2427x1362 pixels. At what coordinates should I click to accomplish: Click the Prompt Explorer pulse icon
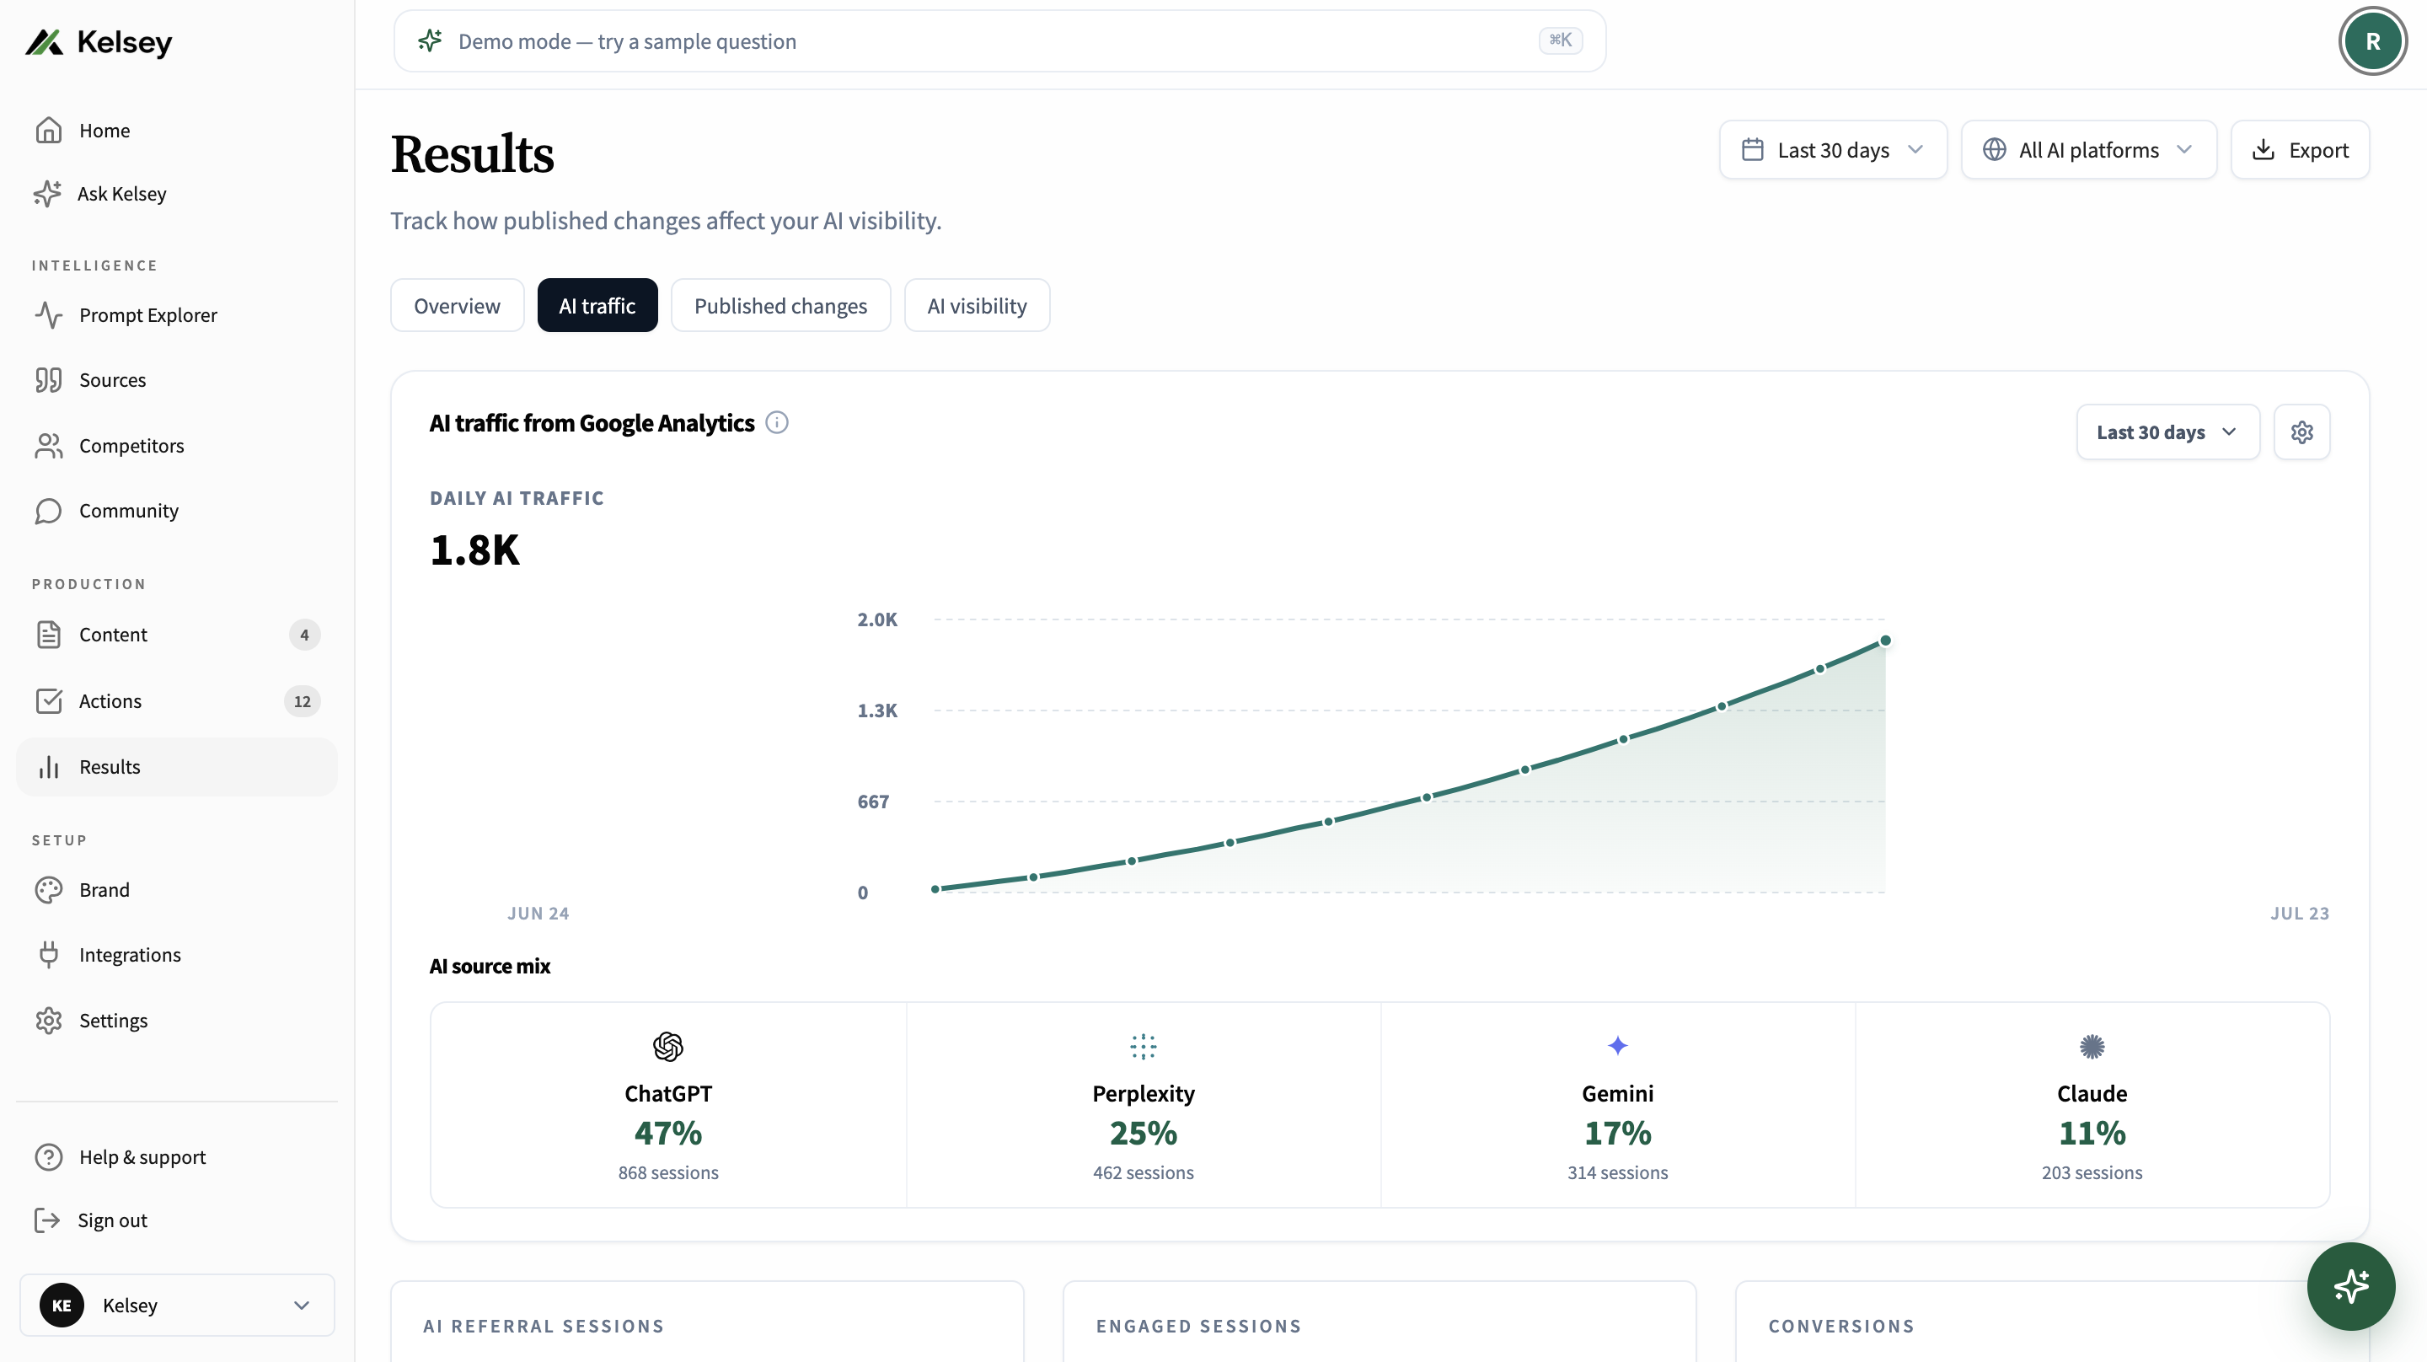click(x=48, y=315)
